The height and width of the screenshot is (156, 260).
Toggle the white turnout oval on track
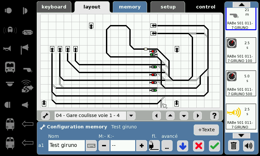(x=146, y=49)
